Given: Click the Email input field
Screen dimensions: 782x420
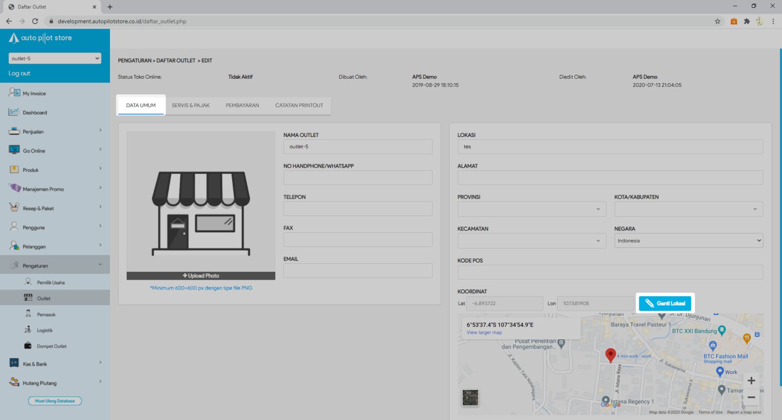Looking at the screenshot, I should (358, 271).
